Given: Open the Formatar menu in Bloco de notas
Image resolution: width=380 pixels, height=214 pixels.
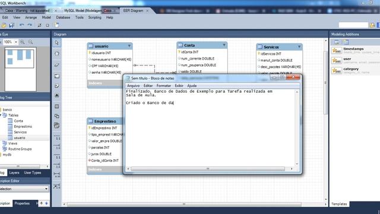Looking at the screenshot, I should (x=164, y=86).
